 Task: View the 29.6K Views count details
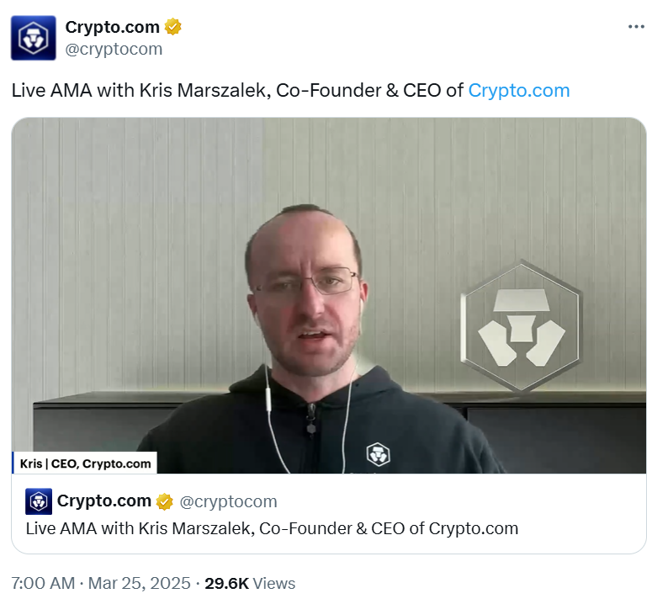point(250,583)
